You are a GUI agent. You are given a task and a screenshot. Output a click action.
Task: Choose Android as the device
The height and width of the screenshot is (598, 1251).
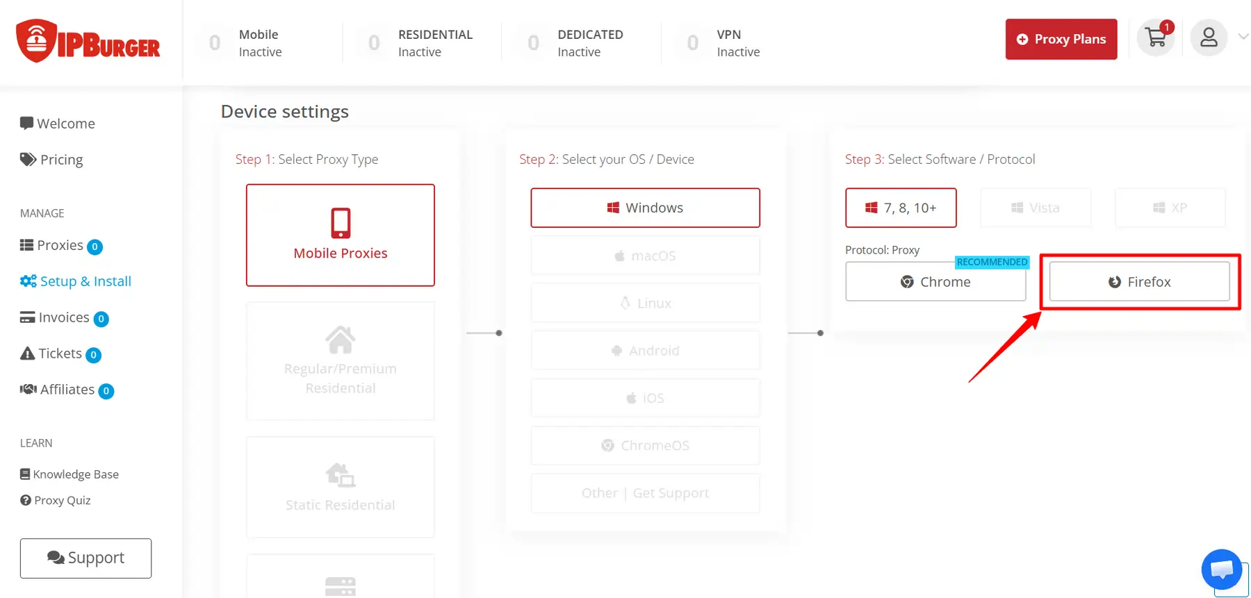(x=645, y=351)
